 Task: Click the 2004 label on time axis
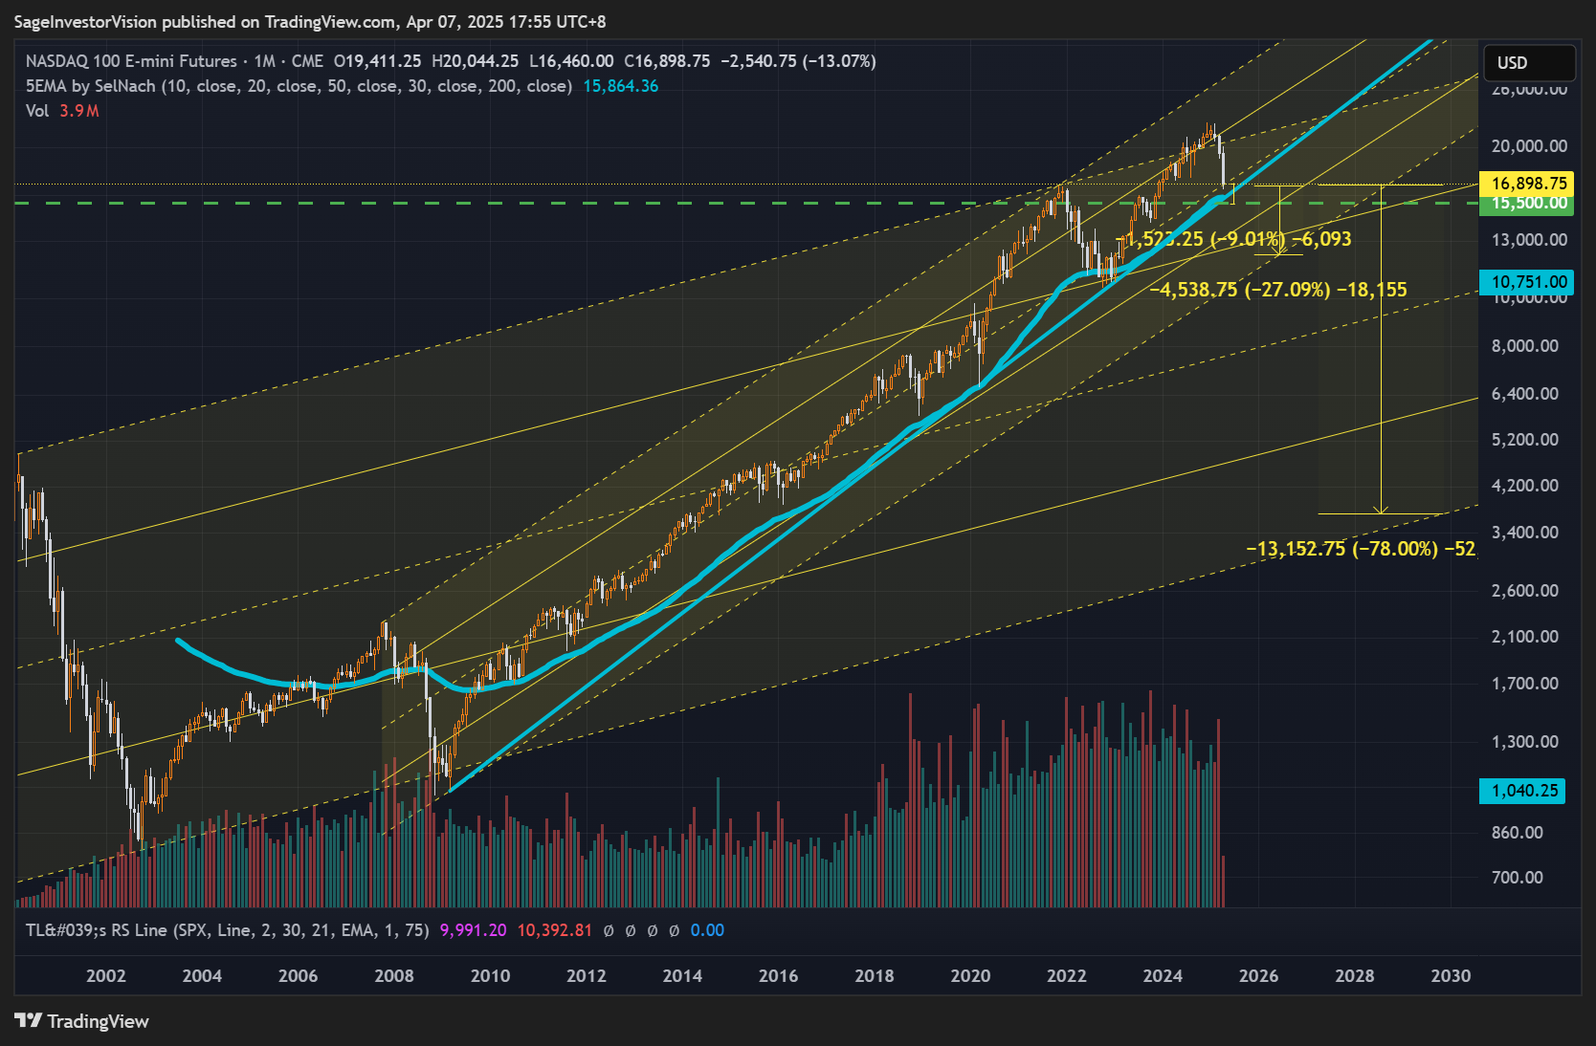pyautogui.click(x=202, y=976)
